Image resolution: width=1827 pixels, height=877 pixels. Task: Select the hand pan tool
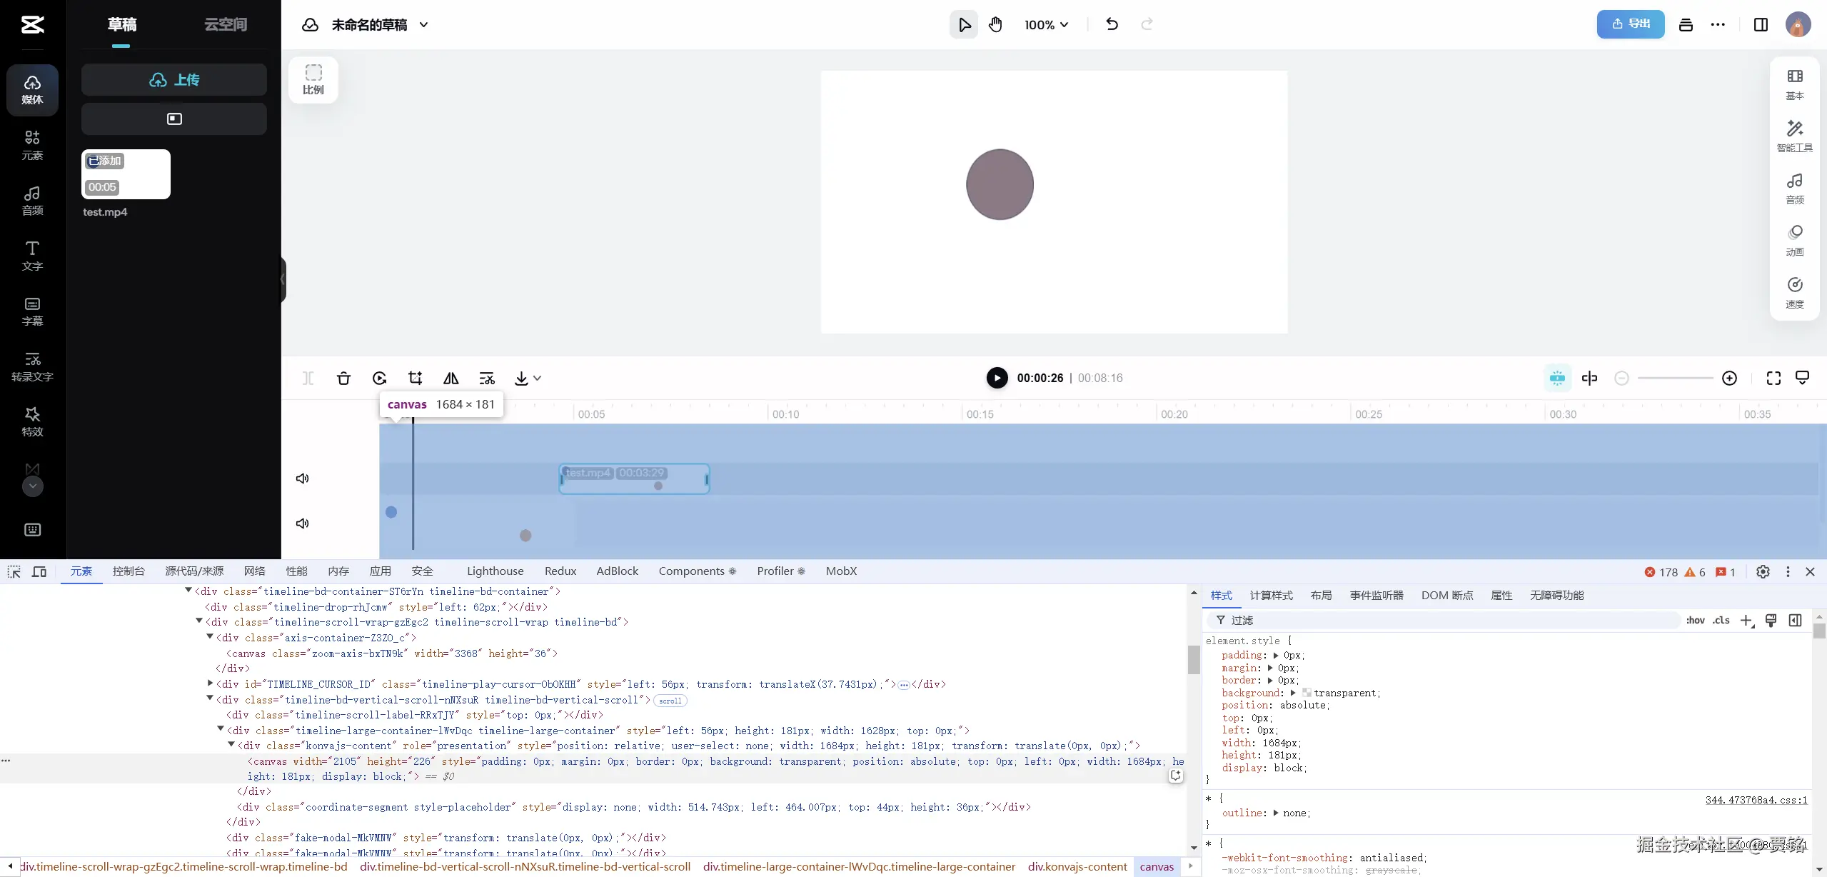[995, 24]
